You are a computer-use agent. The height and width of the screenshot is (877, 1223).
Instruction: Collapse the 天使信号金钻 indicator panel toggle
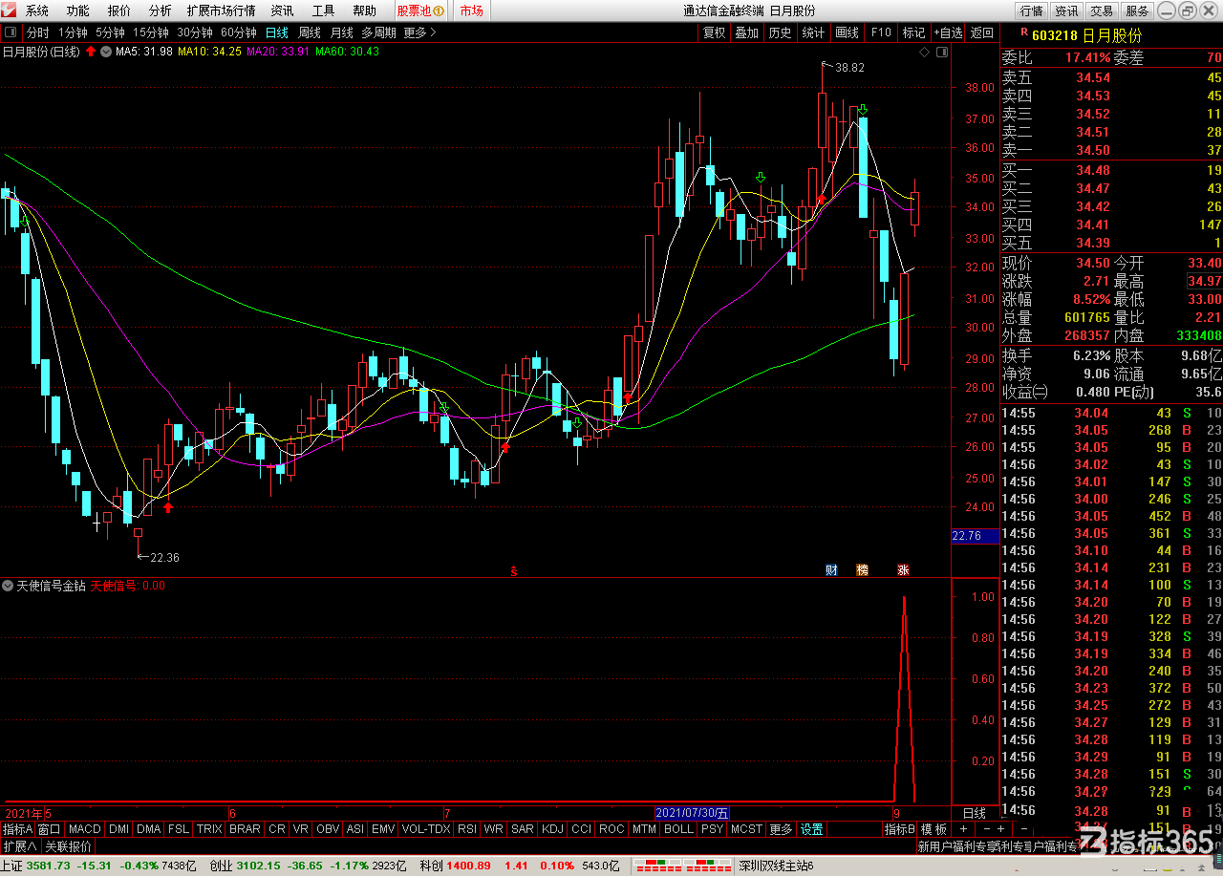point(8,586)
